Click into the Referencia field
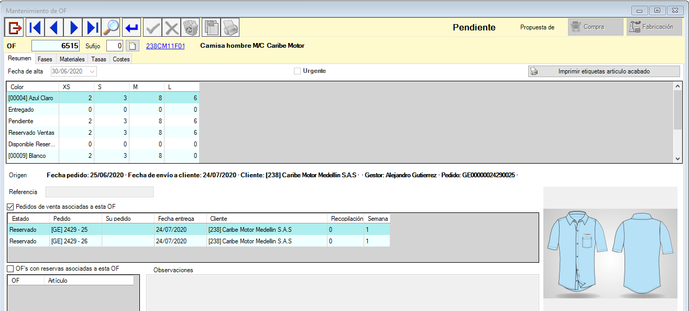Image resolution: width=689 pixels, height=311 pixels. (100, 192)
